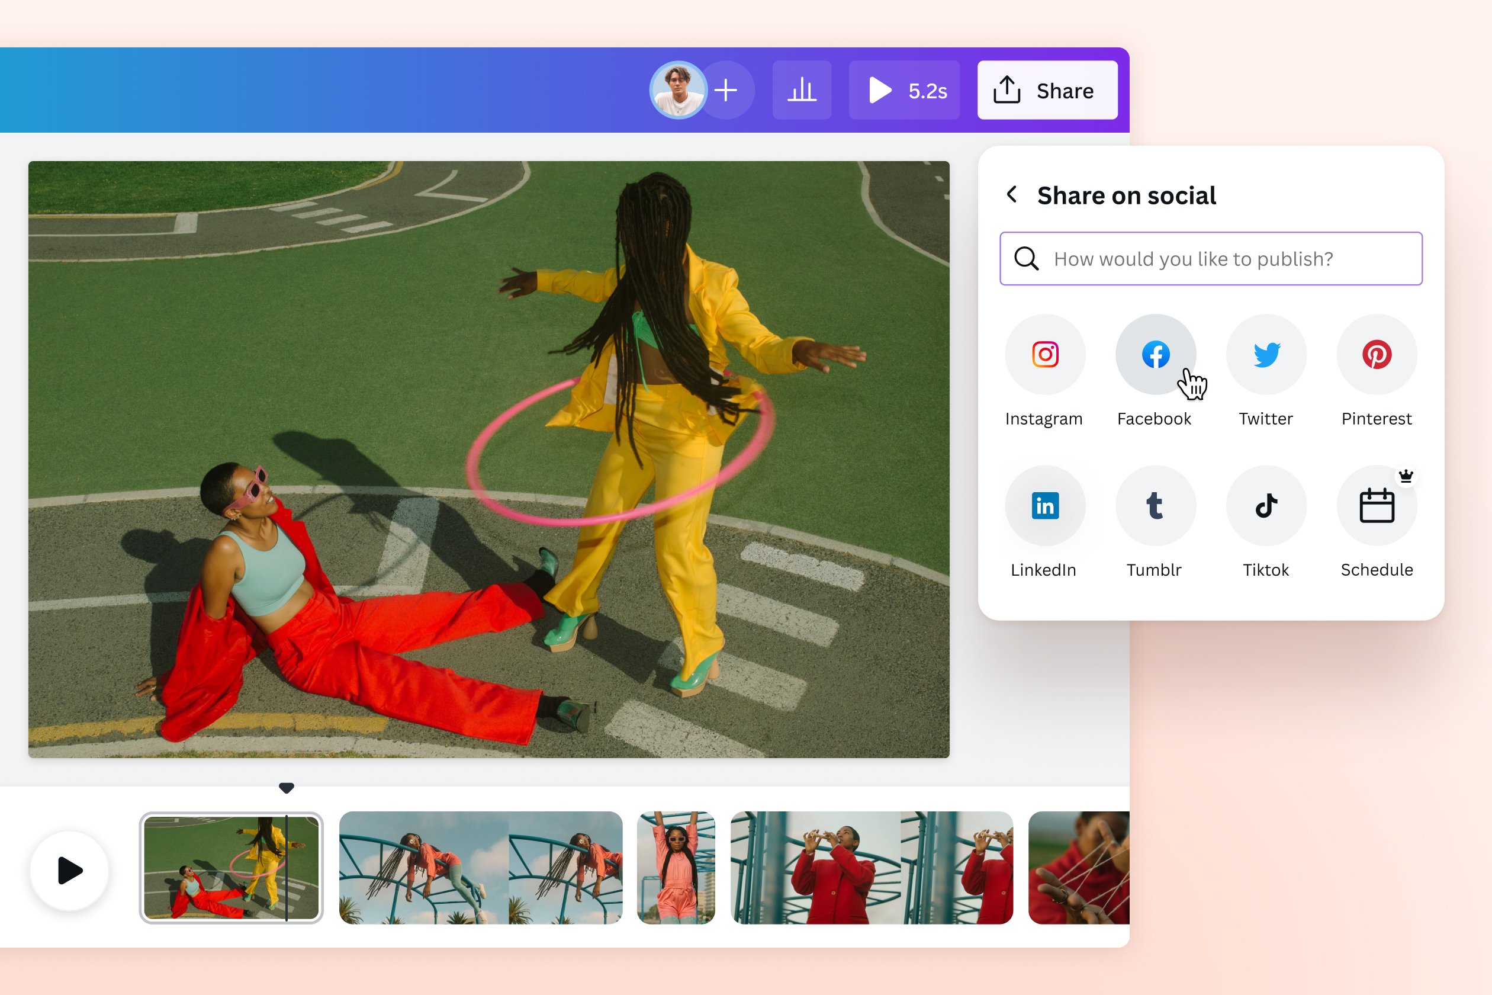Go back from Share on social panel
Viewport: 1492px width, 995px height.
click(x=1012, y=195)
